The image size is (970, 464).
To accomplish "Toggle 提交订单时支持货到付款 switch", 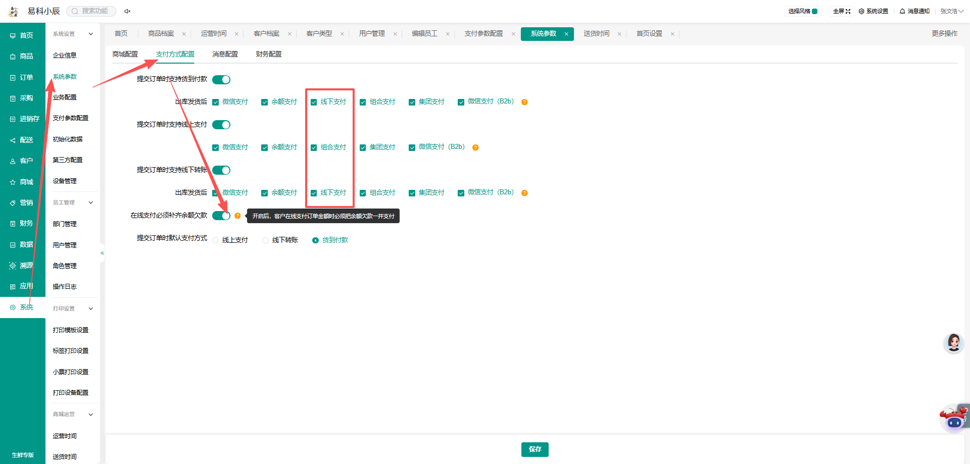I will pos(221,79).
